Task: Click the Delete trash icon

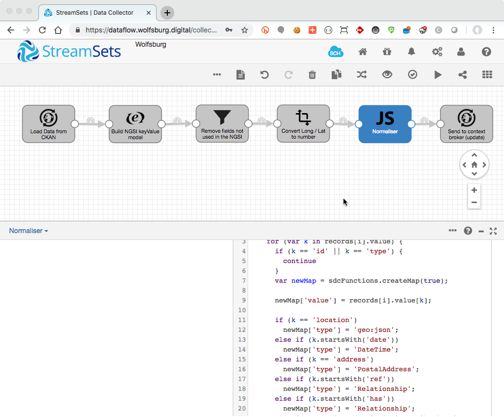Action: tap(312, 75)
